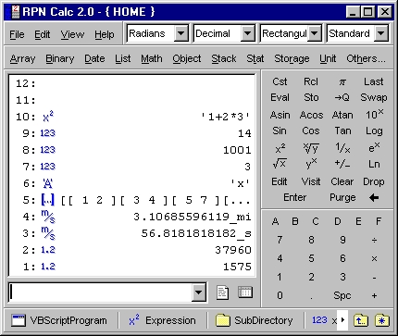
Task: Click the y to the x power key
Action: pos(311,164)
